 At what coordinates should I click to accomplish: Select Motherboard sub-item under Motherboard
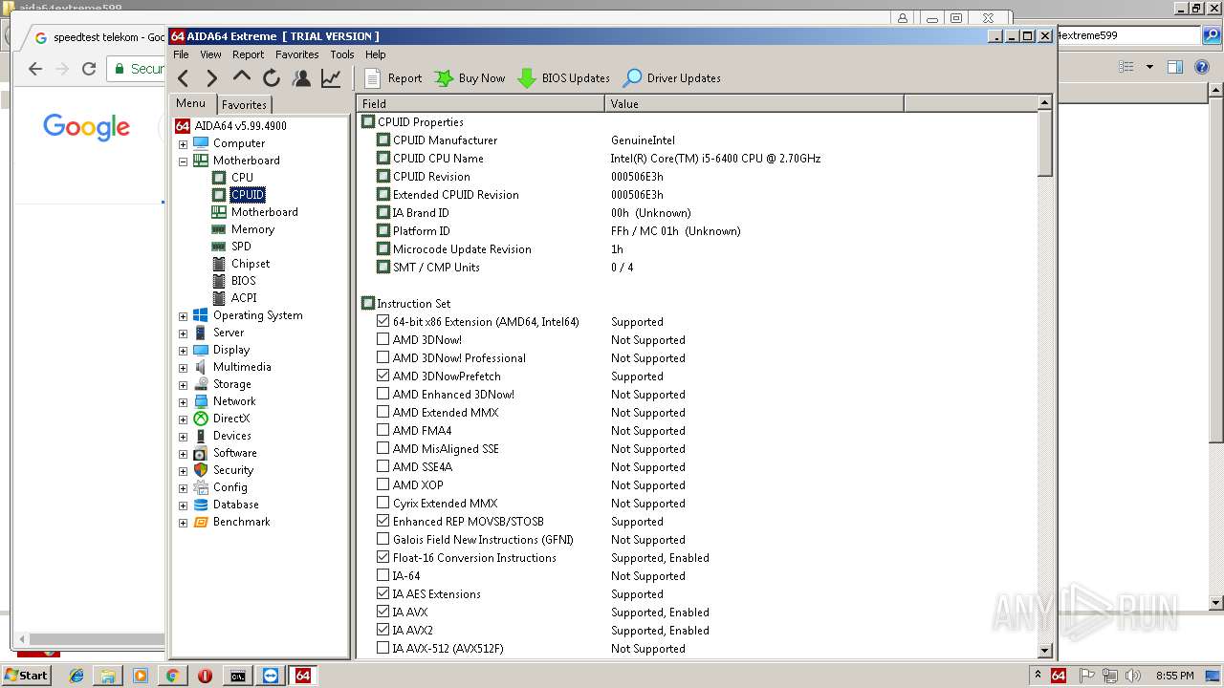(x=264, y=212)
